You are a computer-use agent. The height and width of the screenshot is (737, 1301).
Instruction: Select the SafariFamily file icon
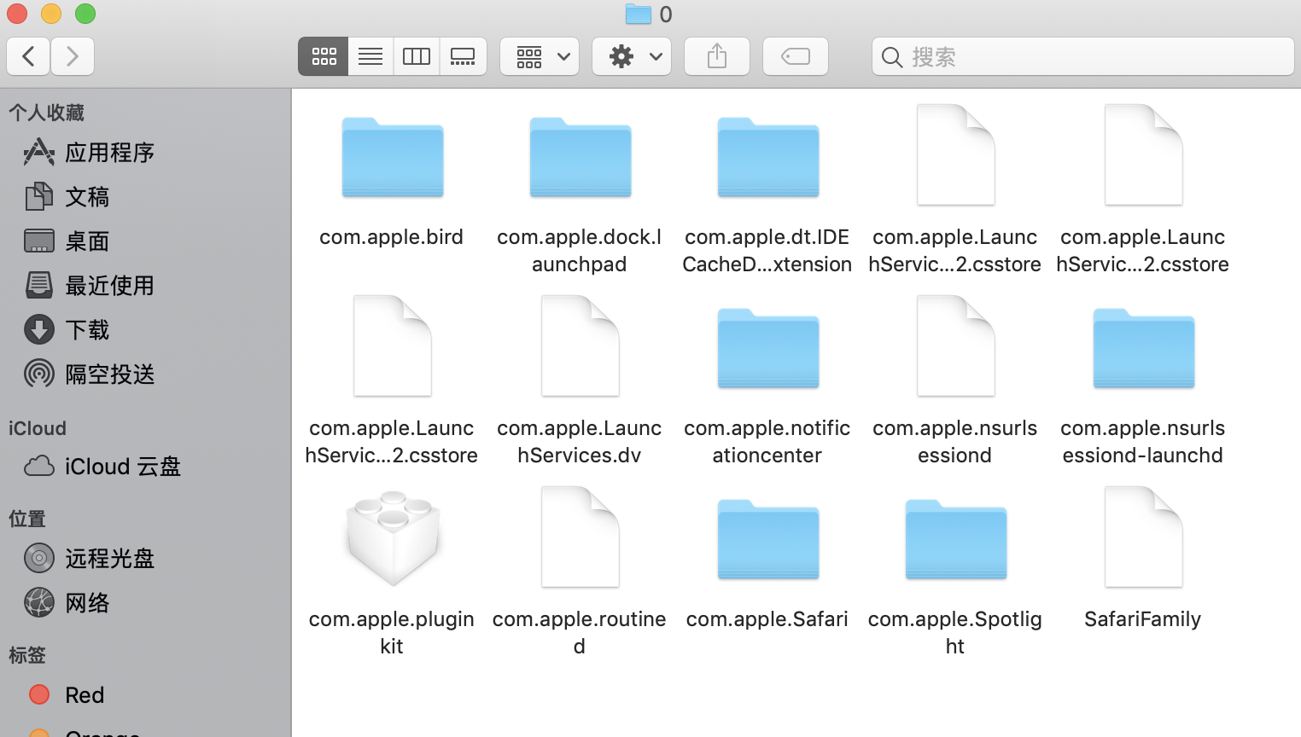click(1144, 537)
